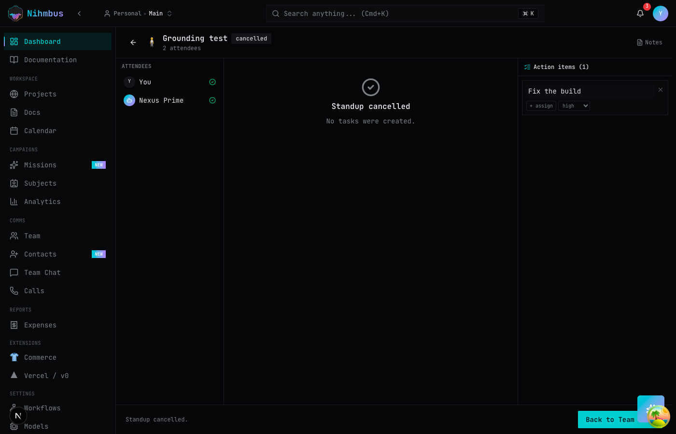
Task: Click the Subjects icon
Action: [14, 183]
